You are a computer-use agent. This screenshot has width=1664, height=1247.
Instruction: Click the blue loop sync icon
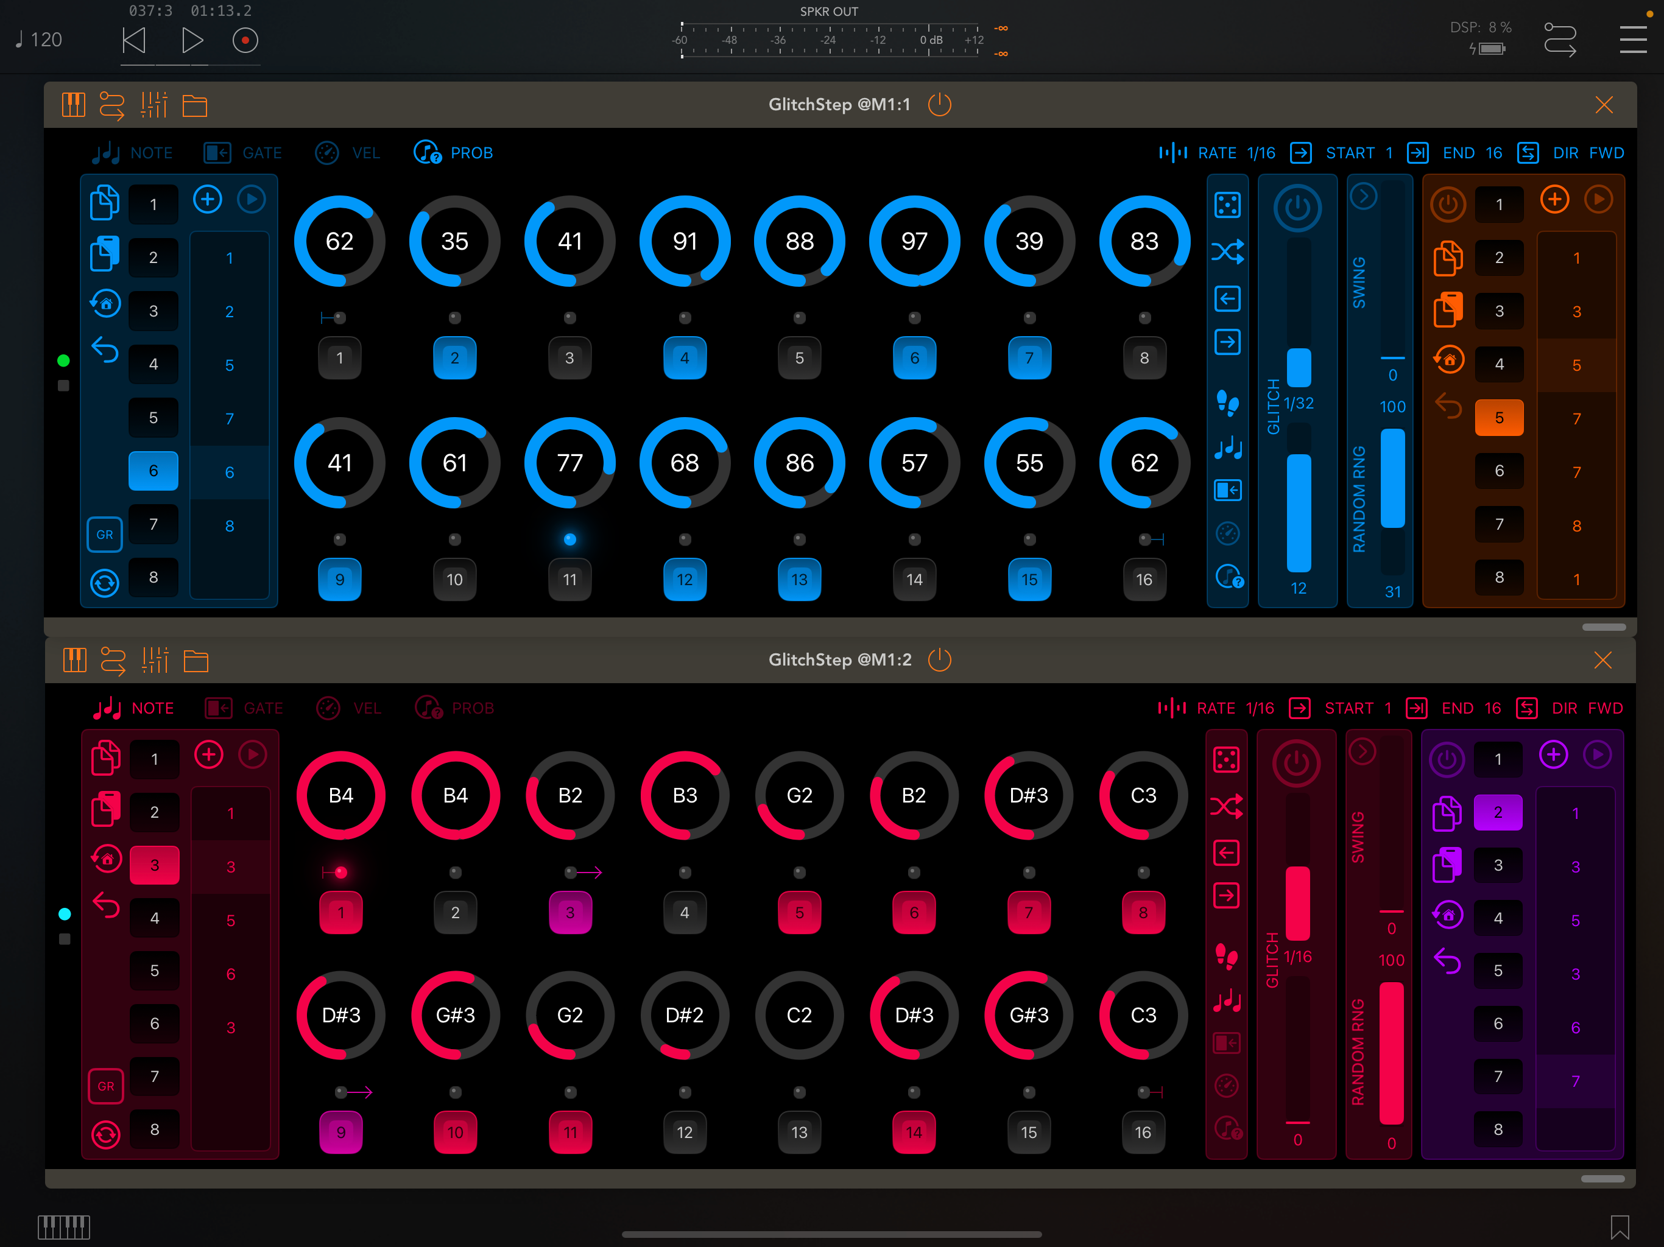105,583
